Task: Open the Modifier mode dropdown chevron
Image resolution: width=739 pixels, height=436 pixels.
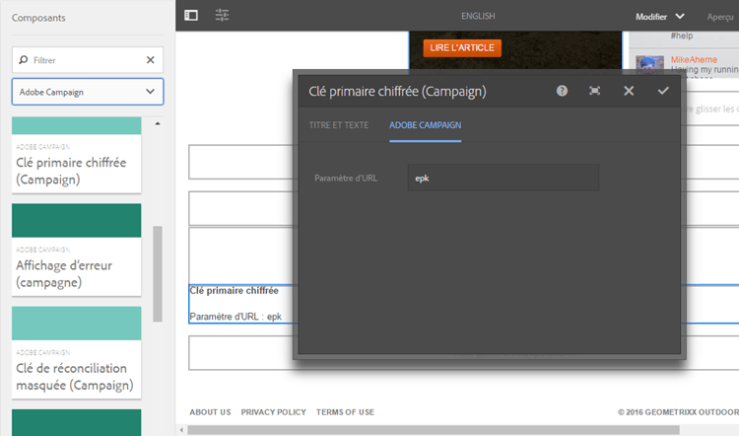Action: pyautogui.click(x=680, y=17)
